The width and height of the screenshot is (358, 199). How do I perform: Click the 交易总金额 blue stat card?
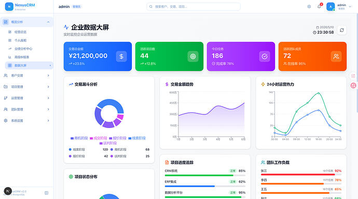tap(98, 56)
